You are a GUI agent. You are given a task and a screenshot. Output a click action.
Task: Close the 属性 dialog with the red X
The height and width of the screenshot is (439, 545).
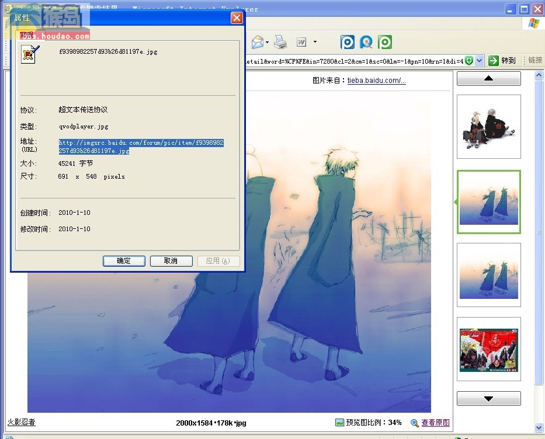coord(237,18)
